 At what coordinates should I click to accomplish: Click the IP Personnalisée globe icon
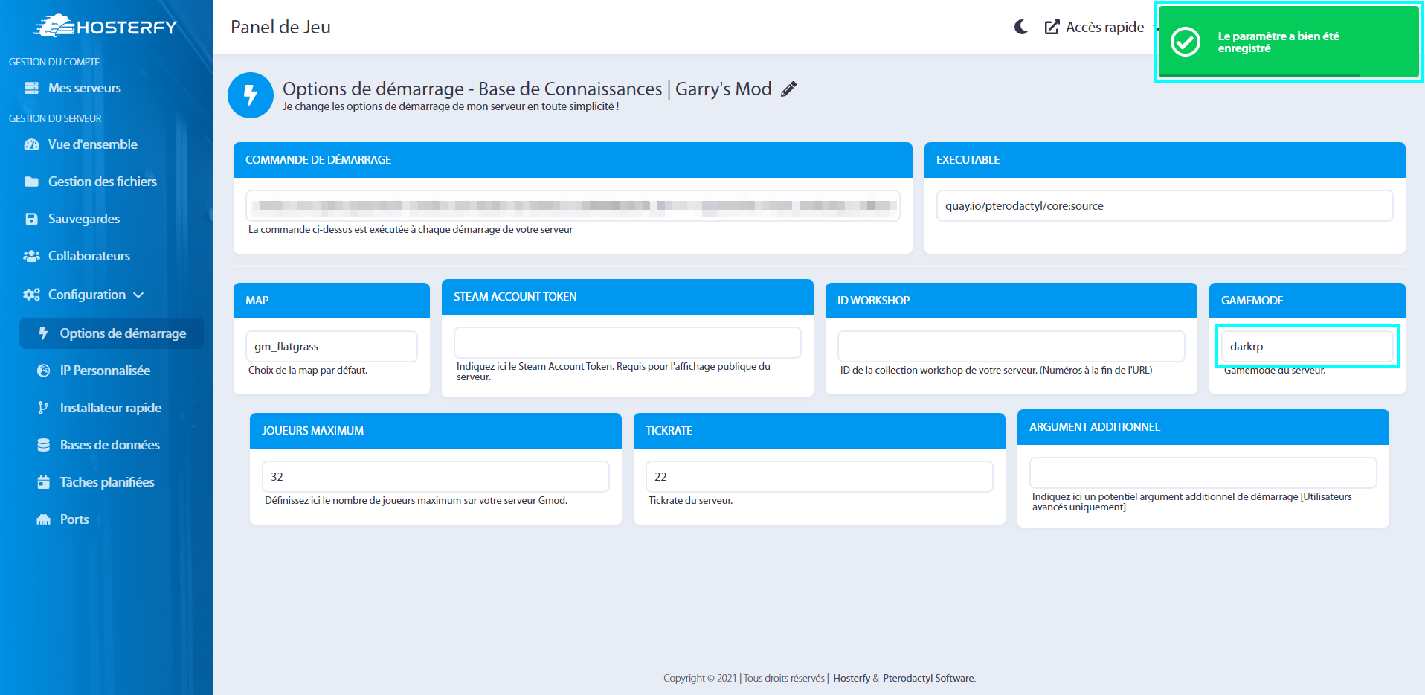coord(43,371)
